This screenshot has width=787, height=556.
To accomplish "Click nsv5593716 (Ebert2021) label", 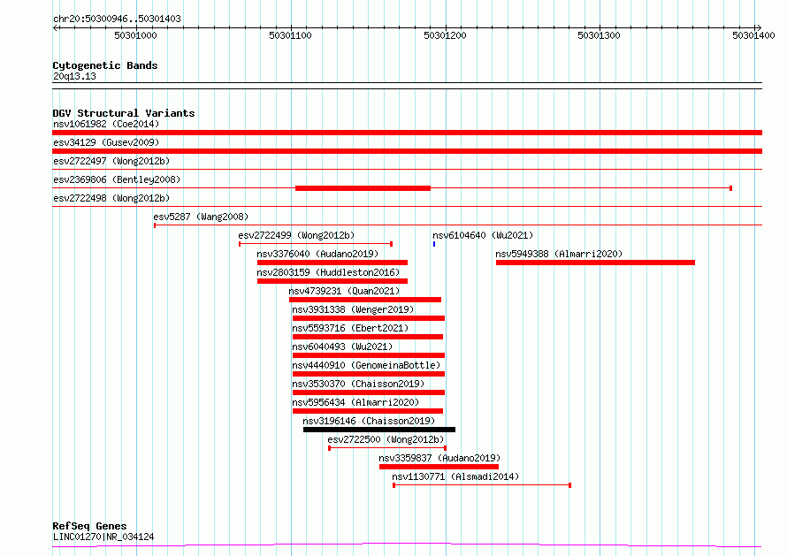I will coord(350,328).
